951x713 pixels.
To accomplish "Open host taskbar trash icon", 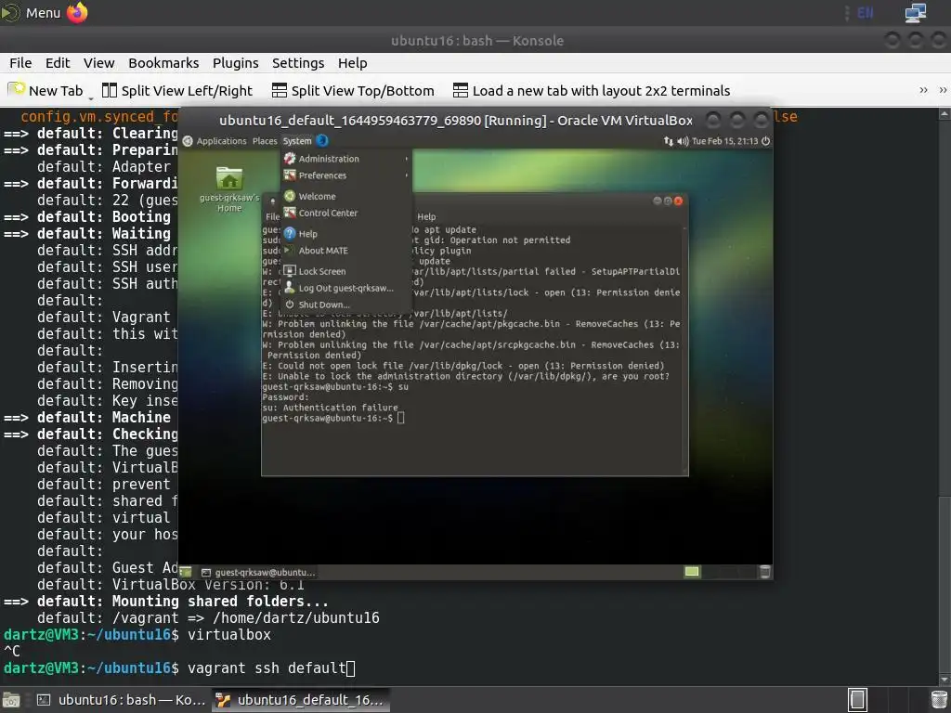I will (x=939, y=700).
